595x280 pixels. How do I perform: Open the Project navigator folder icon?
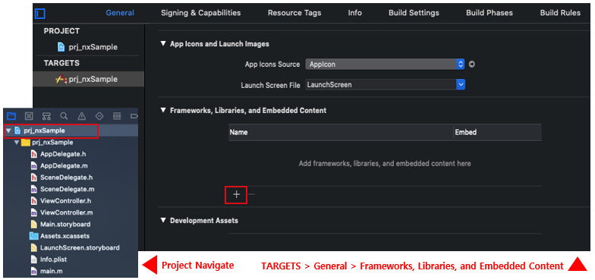11,115
